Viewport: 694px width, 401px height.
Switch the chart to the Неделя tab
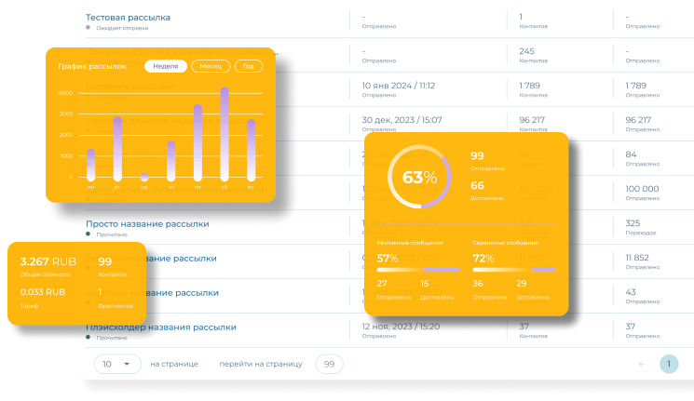point(165,66)
